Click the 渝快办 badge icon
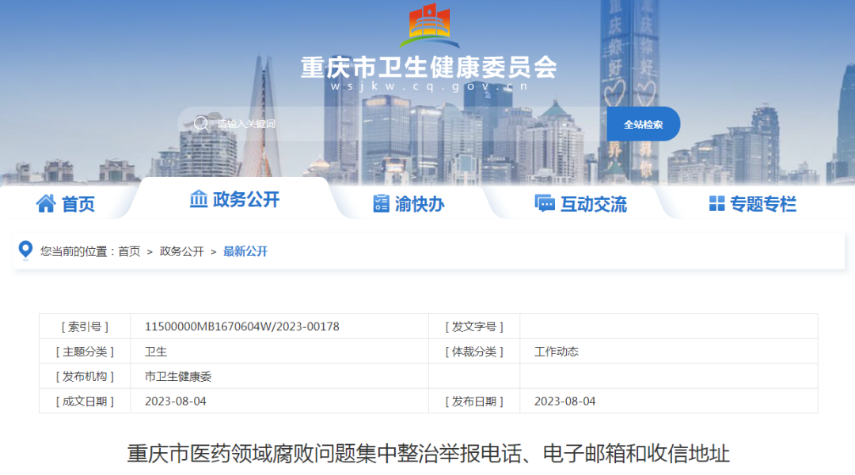Viewport: 855px width, 475px height. click(380, 203)
